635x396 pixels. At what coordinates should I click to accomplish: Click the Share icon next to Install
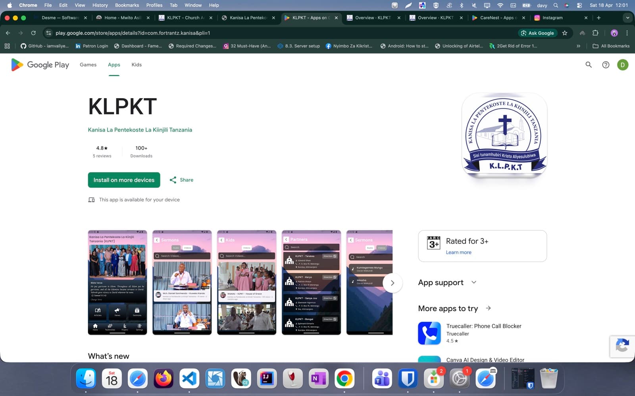tap(173, 180)
